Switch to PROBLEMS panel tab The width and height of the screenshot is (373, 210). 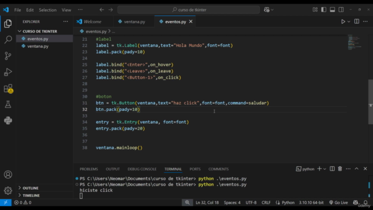tap(89, 169)
